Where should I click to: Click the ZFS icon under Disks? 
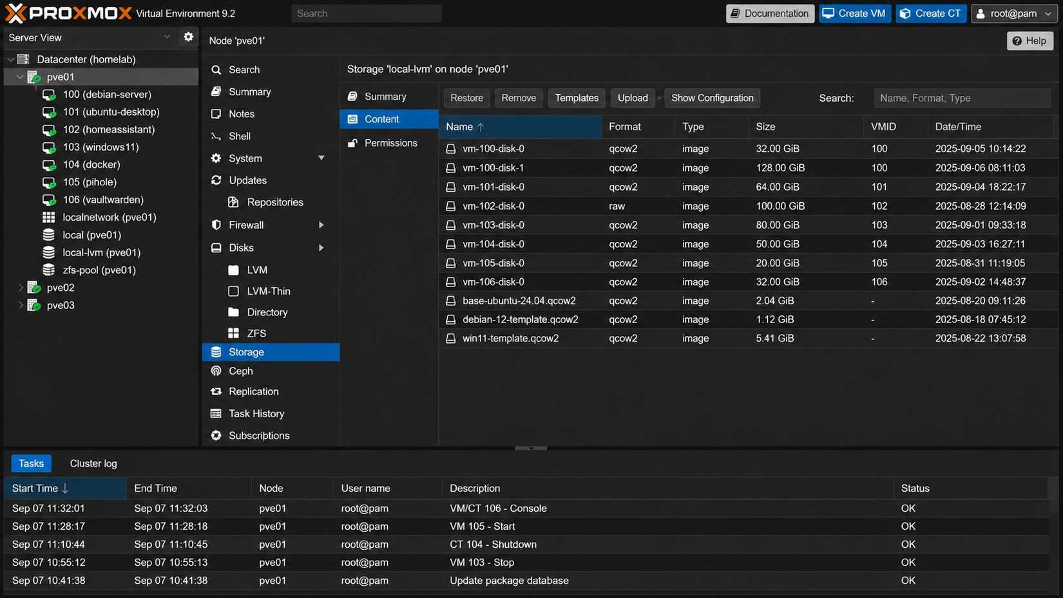coord(234,333)
